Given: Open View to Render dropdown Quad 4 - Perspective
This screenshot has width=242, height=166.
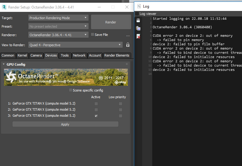Looking at the screenshot, I should (x=75, y=45).
